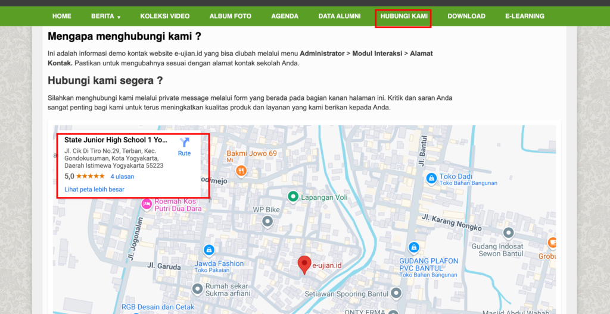
Task: Click the Rumah sekar Sukma arfiani marker
Action: [198, 289]
